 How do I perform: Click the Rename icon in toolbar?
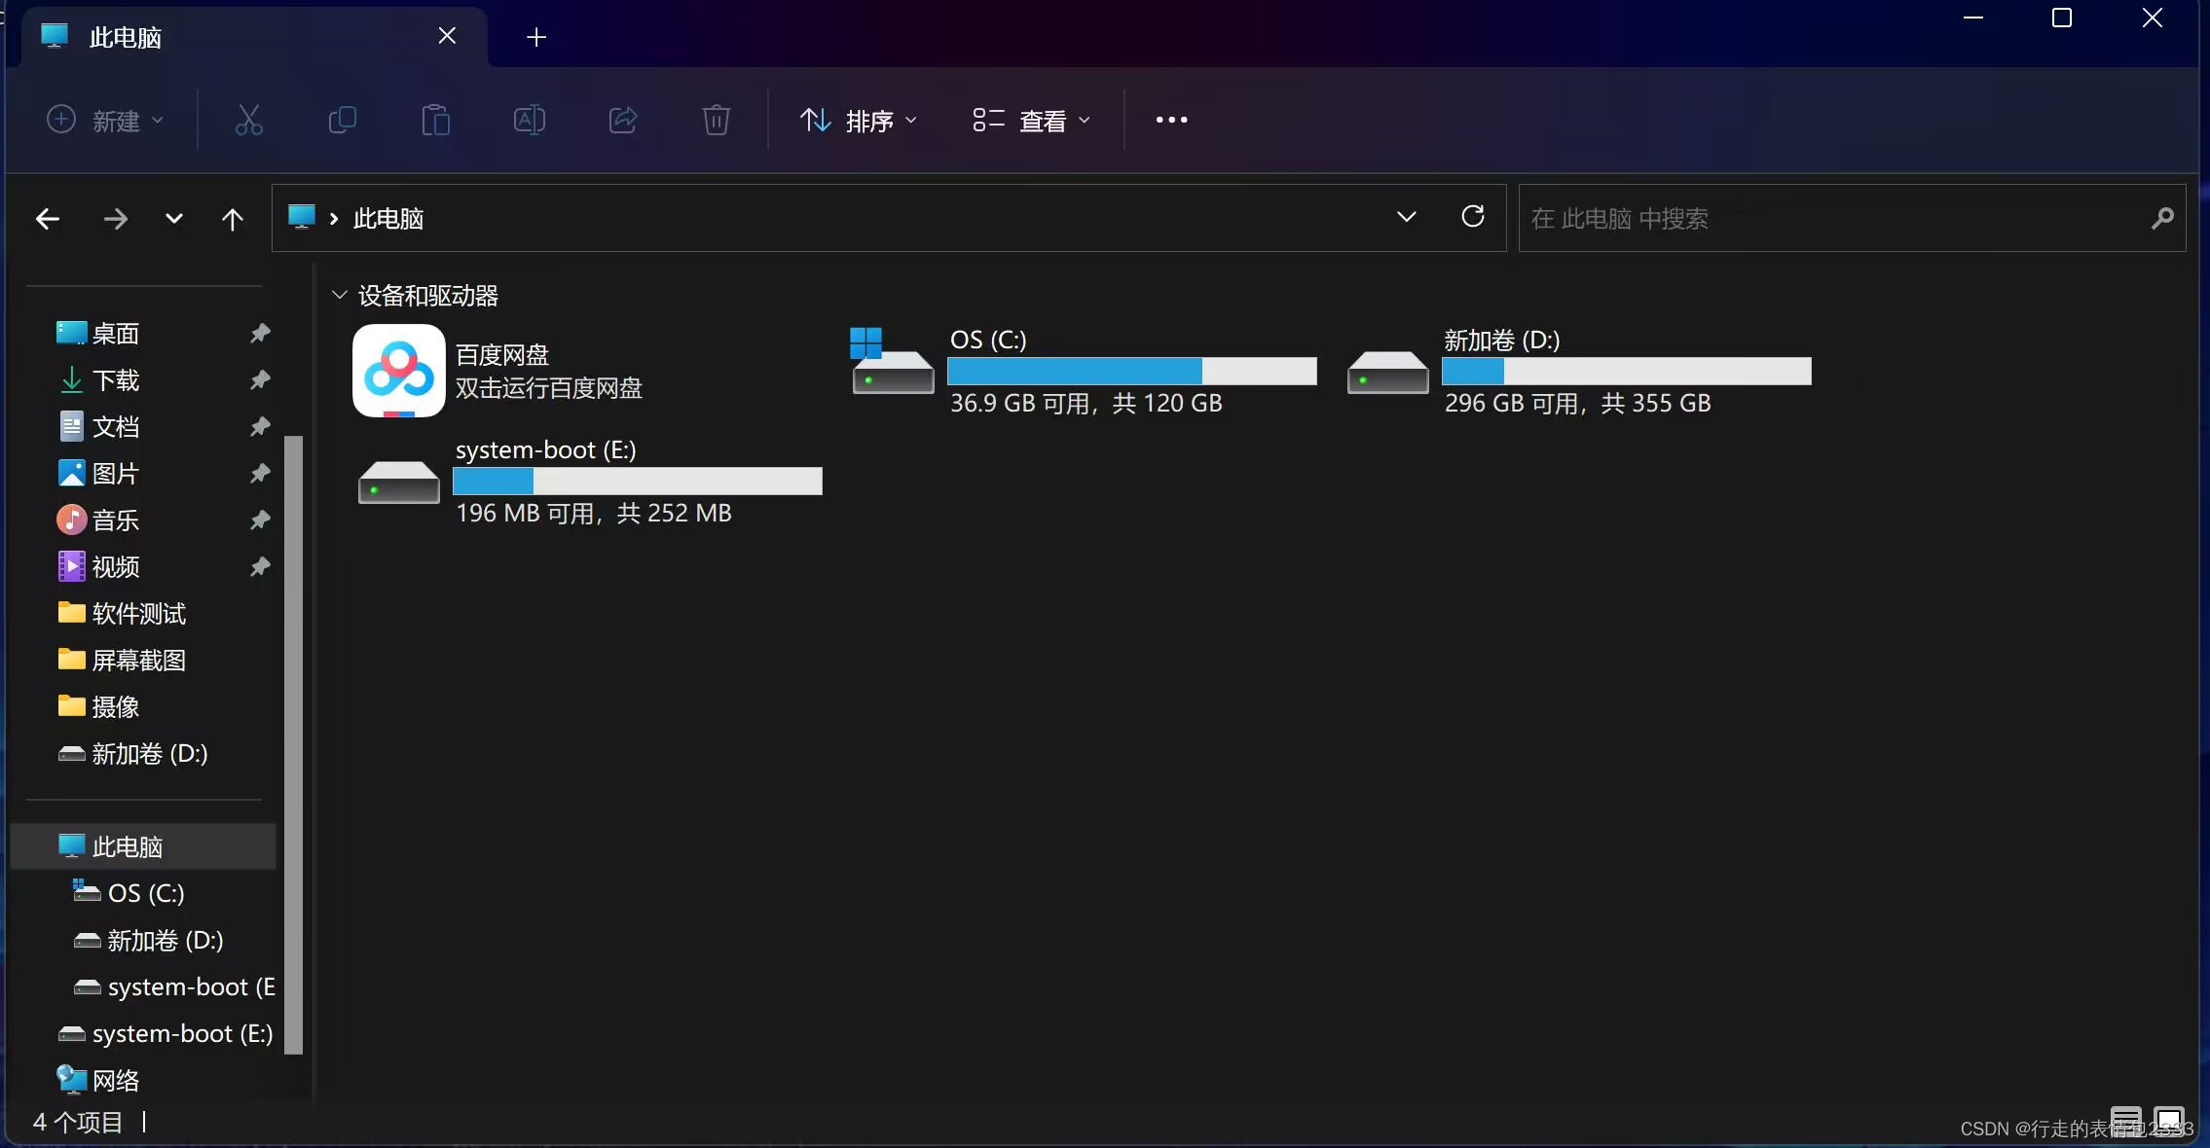click(529, 120)
